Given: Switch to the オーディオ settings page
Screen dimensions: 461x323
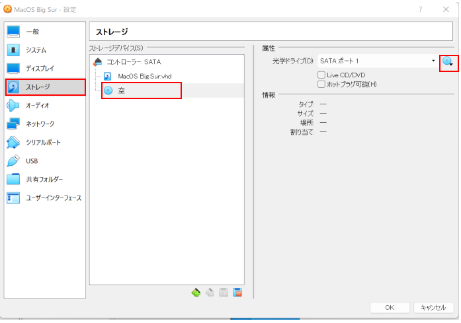Looking at the screenshot, I should [45, 106].
